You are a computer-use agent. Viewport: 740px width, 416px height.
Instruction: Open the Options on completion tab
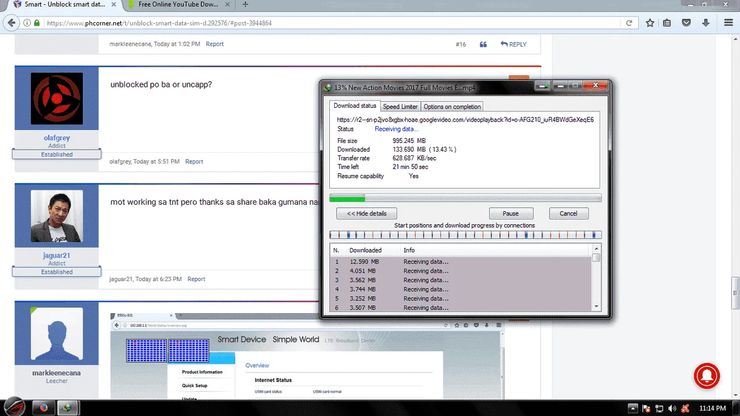click(452, 107)
